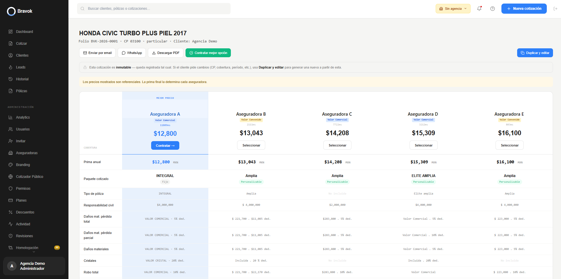The image size is (561, 279).
Task: Click the logout icon at top right
Action: 555,9
